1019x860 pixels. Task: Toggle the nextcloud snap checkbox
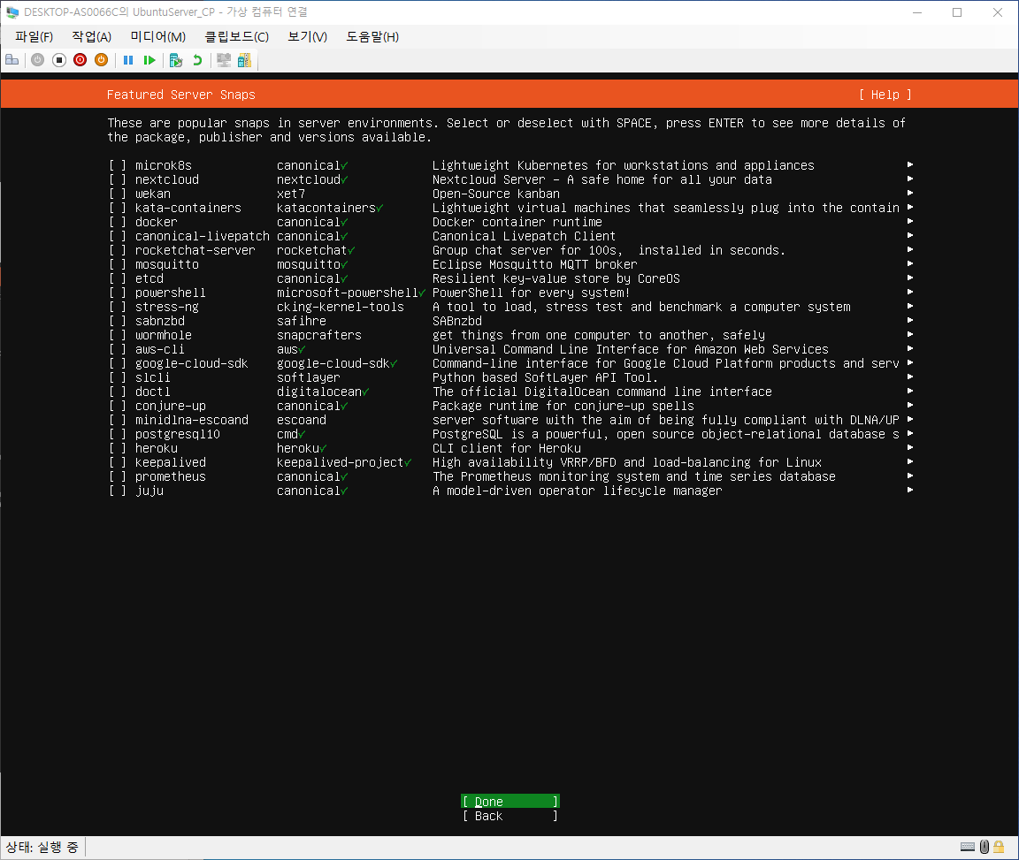[118, 180]
